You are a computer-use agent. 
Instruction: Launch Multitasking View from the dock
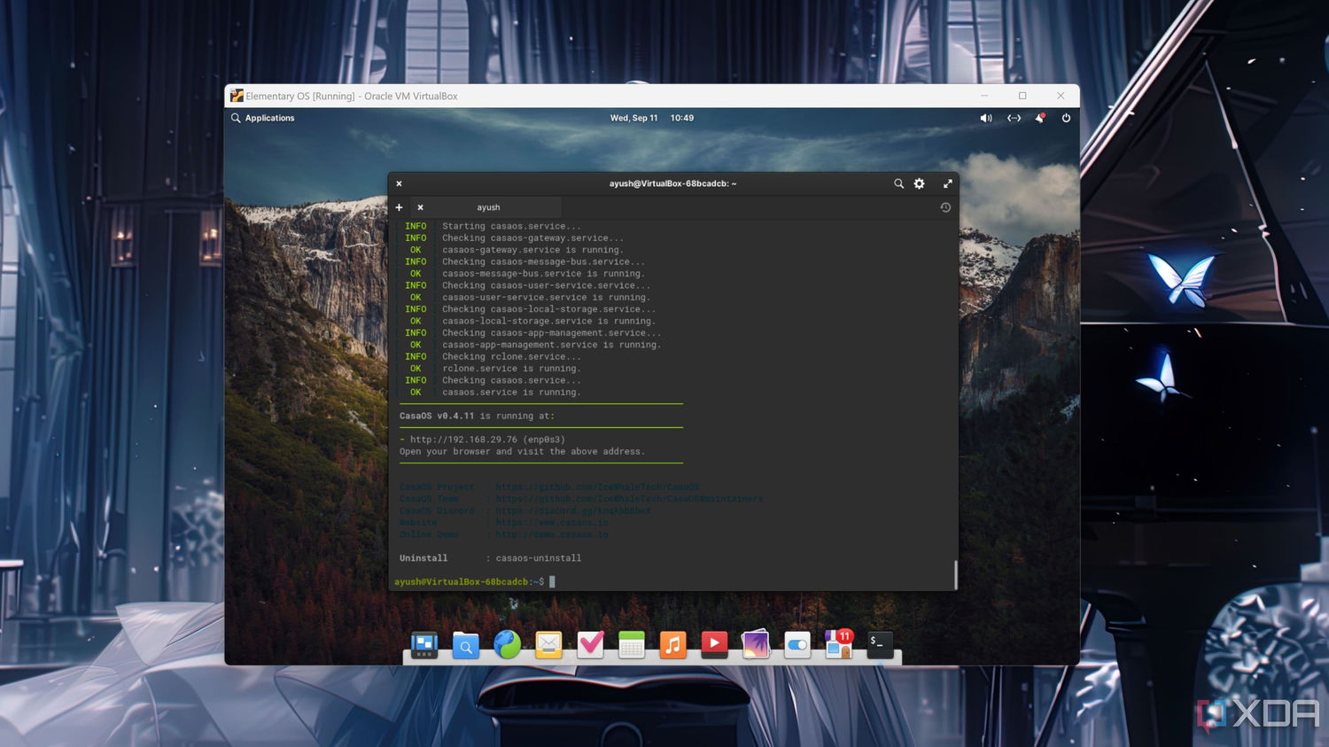(424, 645)
